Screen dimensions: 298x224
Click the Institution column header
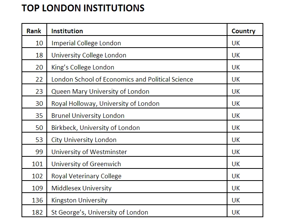[67, 31]
